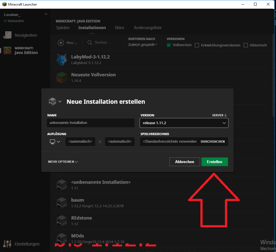Click the monitor resolution icon
This screenshot has height=252, width=276.
pos(52,142)
